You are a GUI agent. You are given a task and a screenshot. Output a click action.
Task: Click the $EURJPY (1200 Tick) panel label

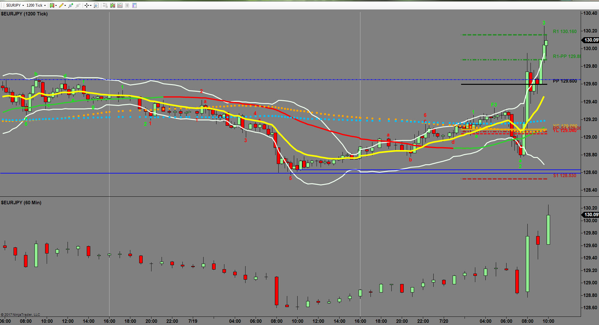24,14
